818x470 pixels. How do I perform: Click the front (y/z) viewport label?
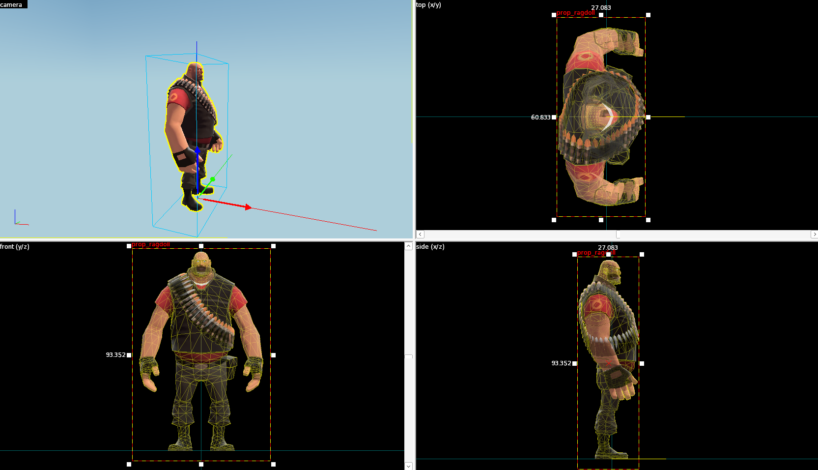(15, 247)
